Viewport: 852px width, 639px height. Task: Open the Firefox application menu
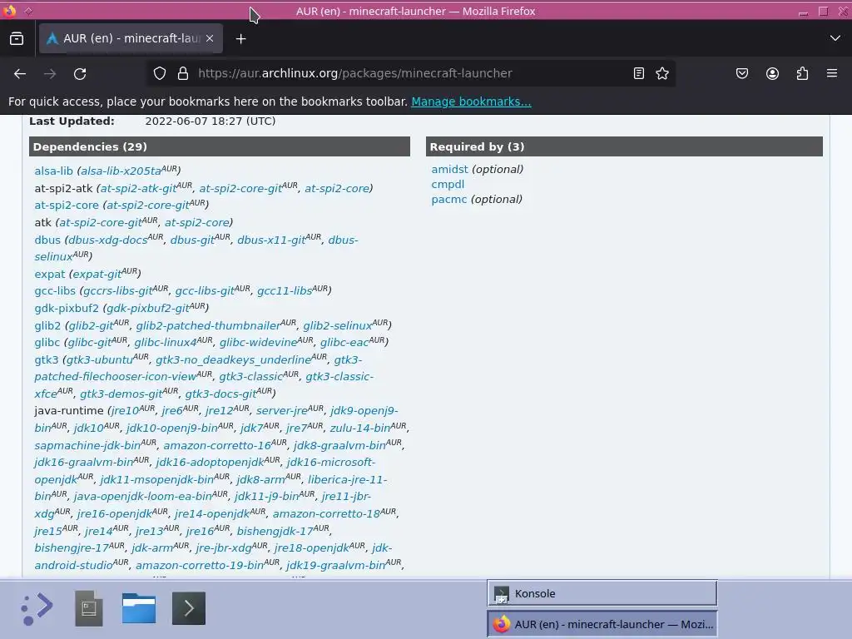pos(832,73)
